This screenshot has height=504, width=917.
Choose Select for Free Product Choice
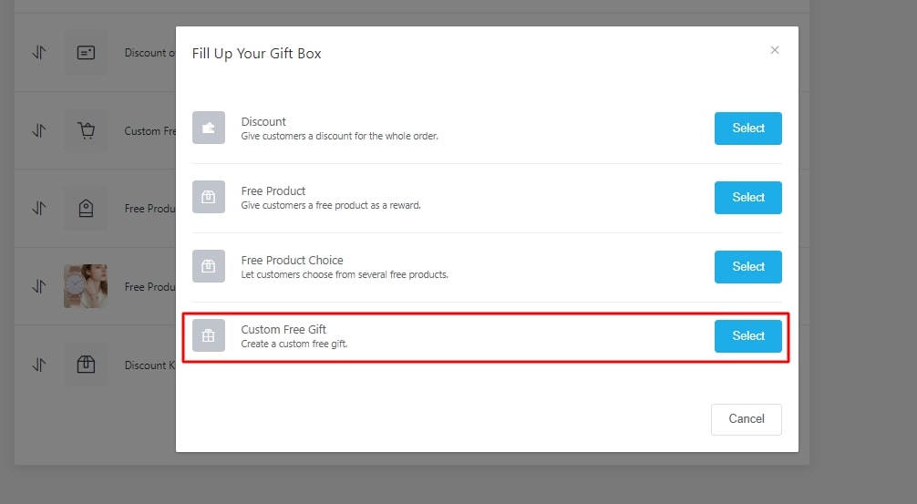[747, 267]
